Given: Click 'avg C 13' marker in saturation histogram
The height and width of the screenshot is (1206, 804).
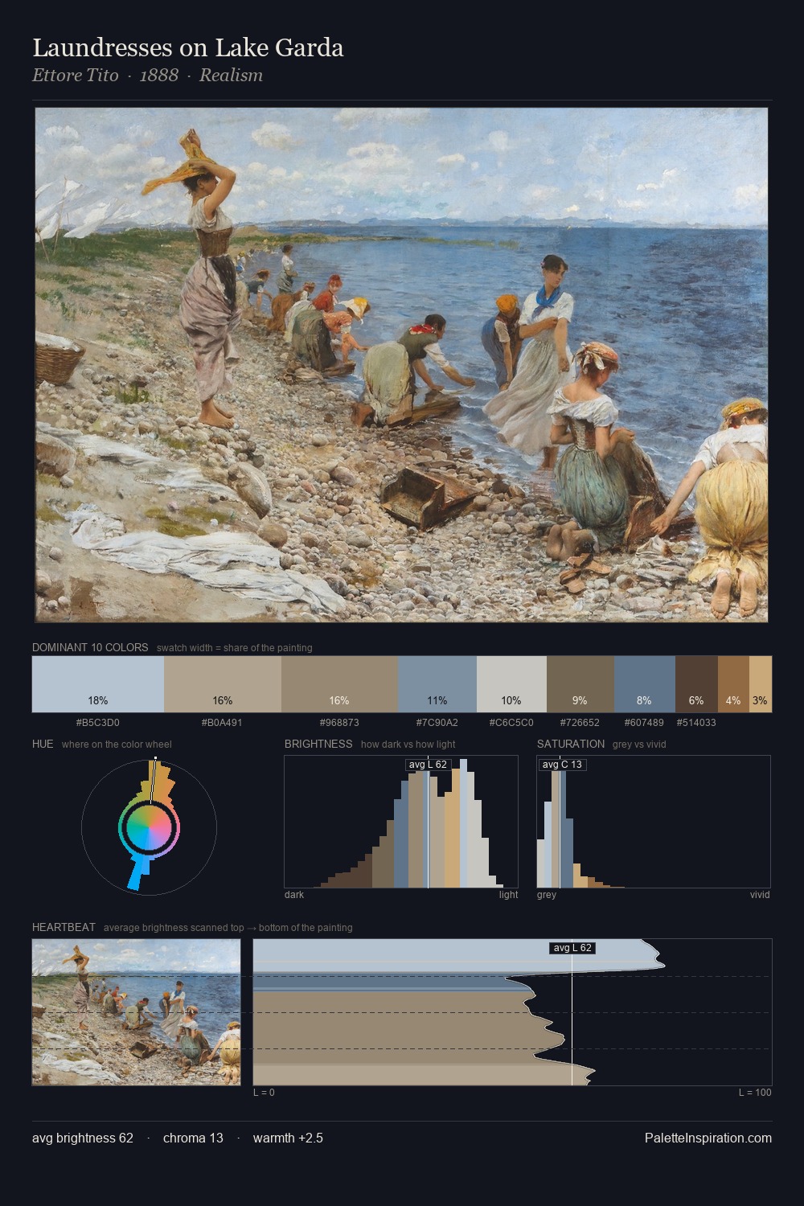Looking at the screenshot, I should click(562, 765).
